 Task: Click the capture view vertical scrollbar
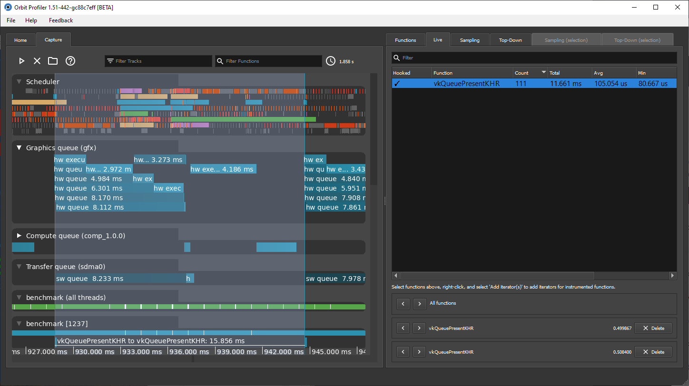(x=374, y=129)
